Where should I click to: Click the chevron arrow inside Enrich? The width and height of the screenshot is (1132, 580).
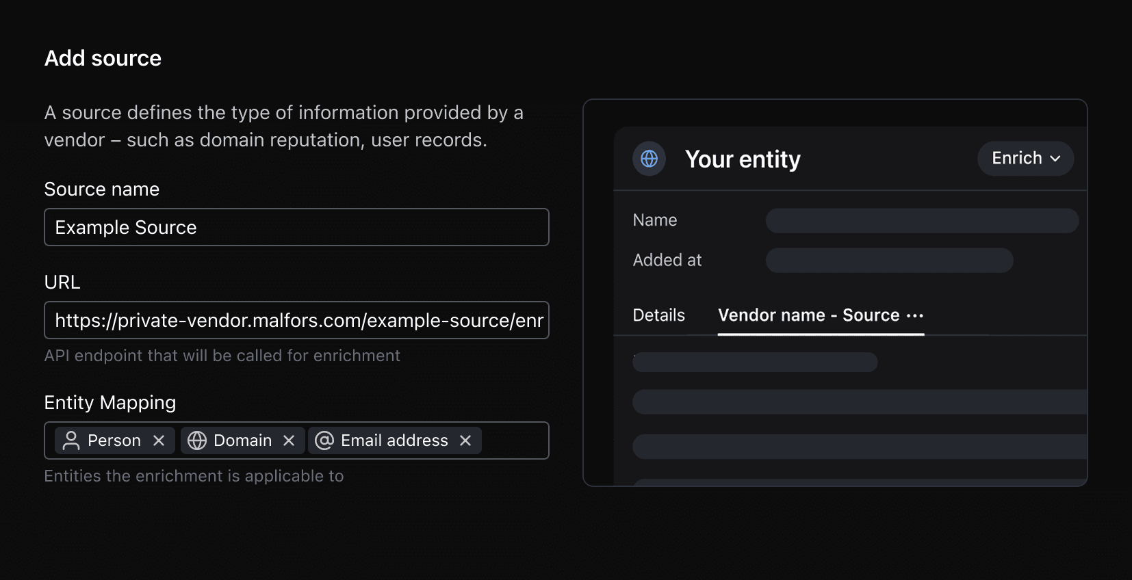1055,159
